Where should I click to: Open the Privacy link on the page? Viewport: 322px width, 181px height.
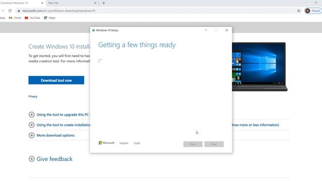(33, 97)
